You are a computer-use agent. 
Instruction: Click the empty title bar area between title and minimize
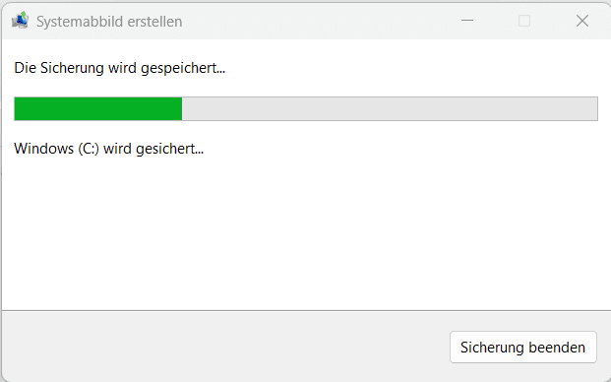pos(320,22)
